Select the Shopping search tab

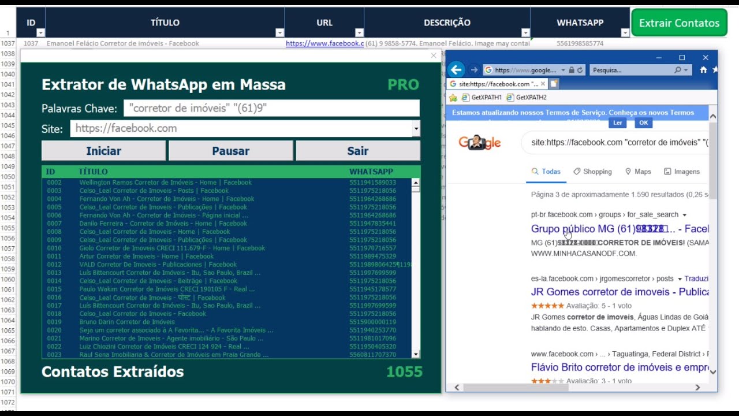click(592, 172)
